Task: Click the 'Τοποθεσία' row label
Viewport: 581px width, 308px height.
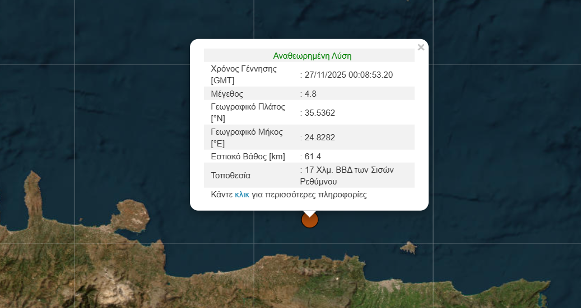Action: [x=230, y=176]
